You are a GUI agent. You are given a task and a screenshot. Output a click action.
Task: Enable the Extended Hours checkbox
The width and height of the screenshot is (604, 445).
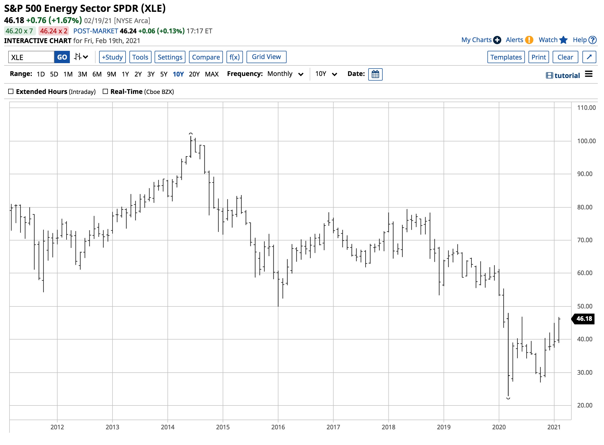click(x=11, y=92)
